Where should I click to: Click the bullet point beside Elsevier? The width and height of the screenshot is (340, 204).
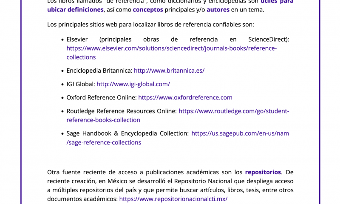[x=62, y=40]
